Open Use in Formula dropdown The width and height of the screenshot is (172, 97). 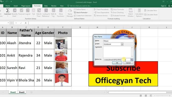click(81, 13)
